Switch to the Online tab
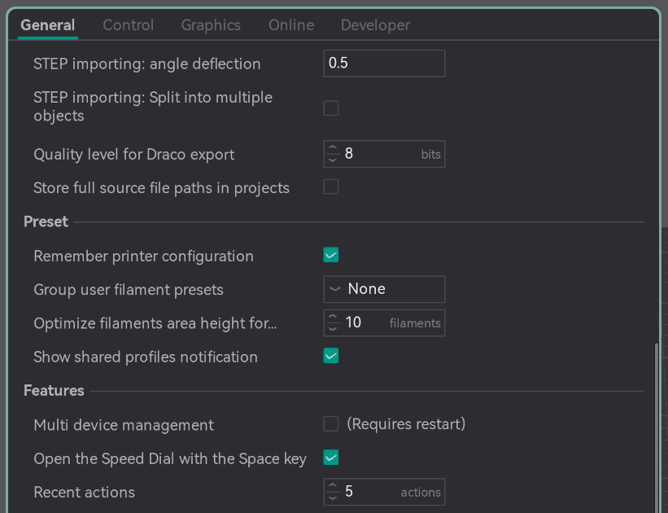 (x=291, y=25)
